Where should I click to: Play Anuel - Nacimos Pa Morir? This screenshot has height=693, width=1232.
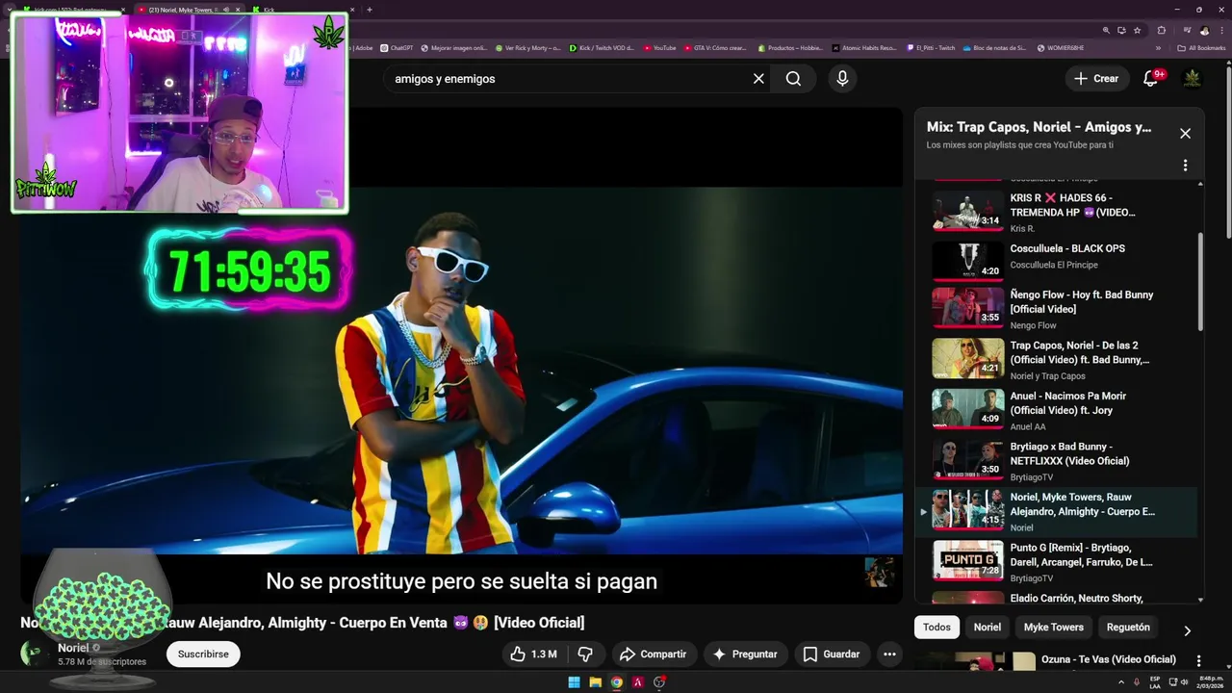click(1064, 410)
